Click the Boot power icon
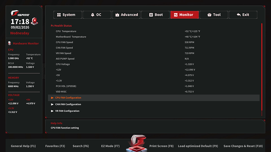Viewport: 271px width, 152px height. click(151, 15)
